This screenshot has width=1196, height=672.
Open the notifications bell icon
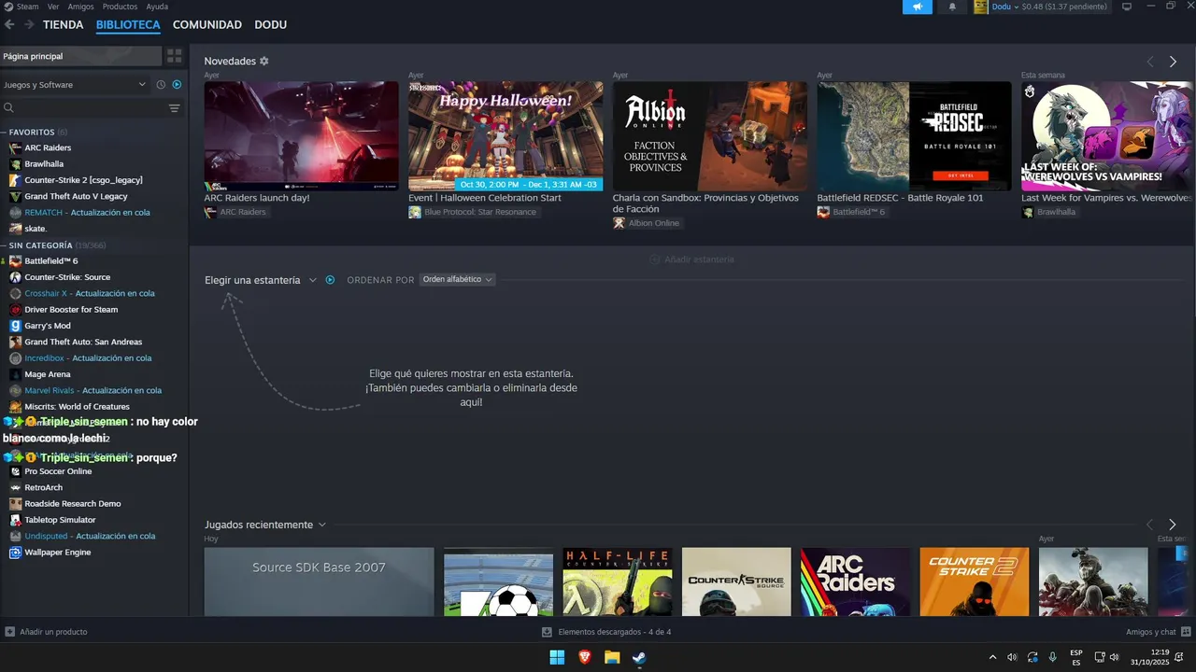[952, 7]
